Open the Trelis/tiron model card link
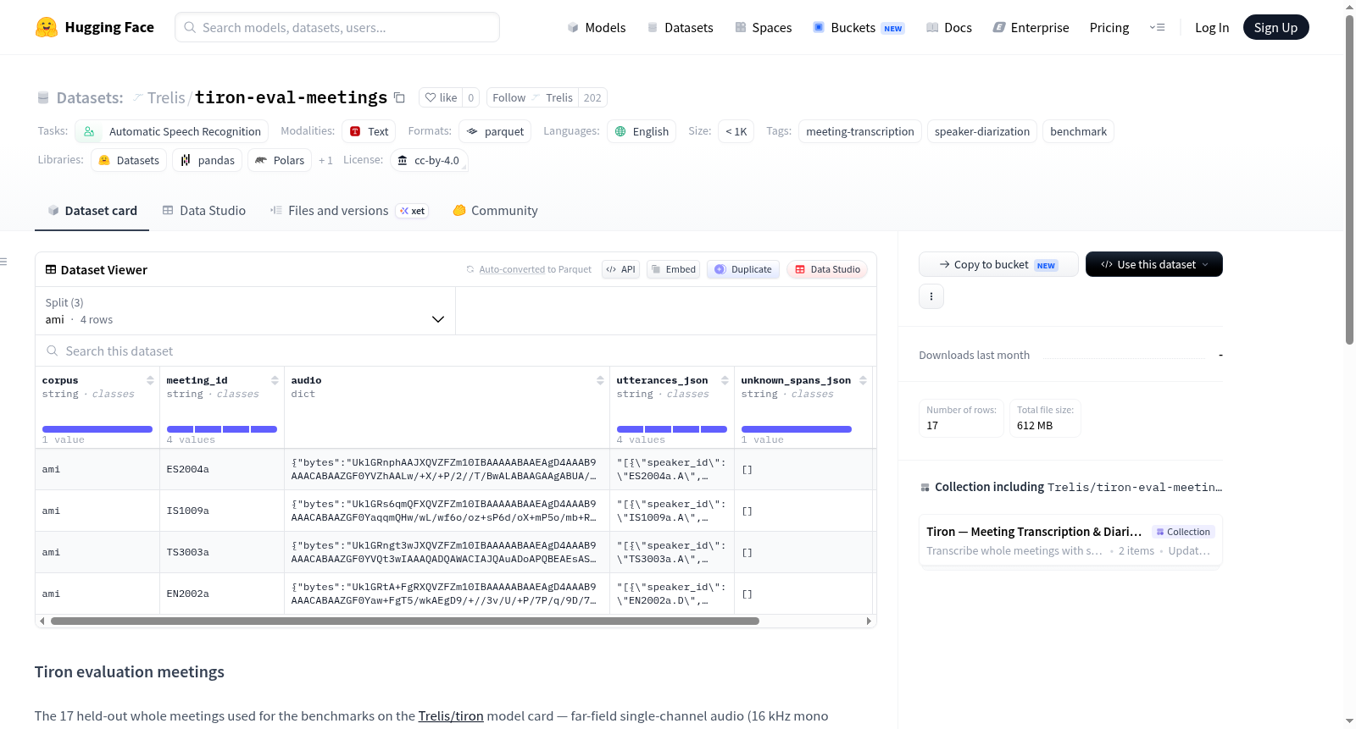 pyautogui.click(x=451, y=716)
